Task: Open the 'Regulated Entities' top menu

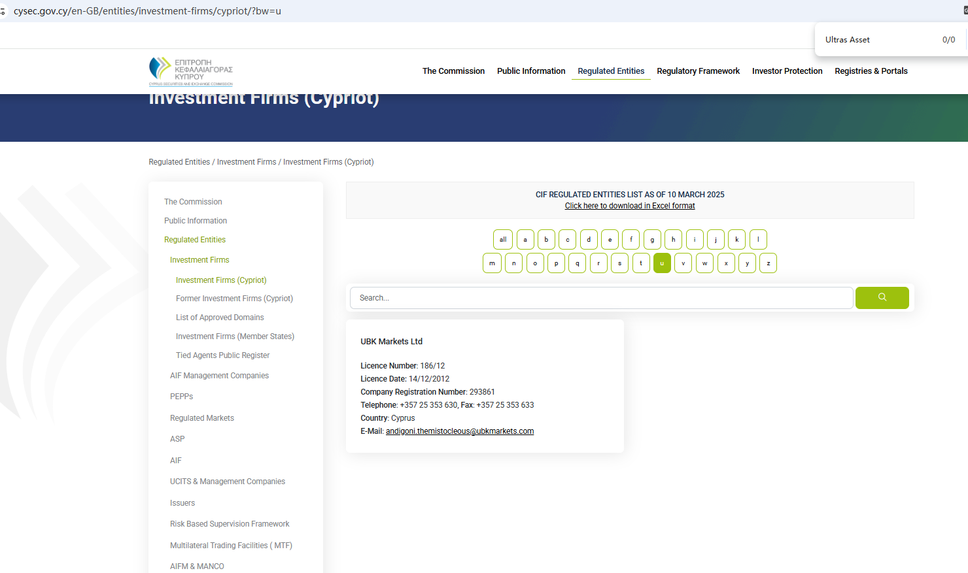Action: point(611,71)
